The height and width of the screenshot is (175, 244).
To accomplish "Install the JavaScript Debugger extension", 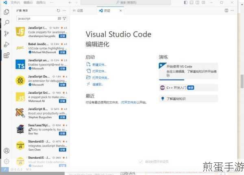I will [x=63, y=85].
